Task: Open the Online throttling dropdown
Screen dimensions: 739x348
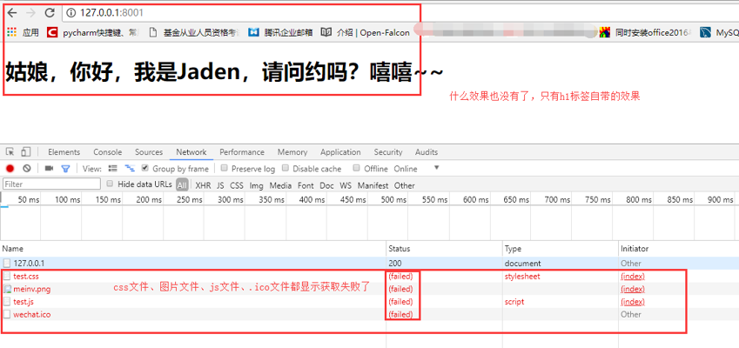Action: click(x=417, y=169)
